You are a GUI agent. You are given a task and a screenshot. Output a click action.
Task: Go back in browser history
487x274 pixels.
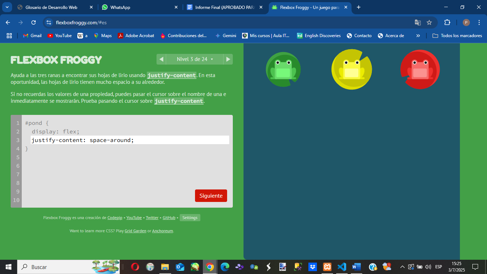[x=8, y=22]
